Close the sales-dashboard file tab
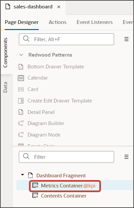The width and height of the screenshot is (134, 208). [x=59, y=7]
